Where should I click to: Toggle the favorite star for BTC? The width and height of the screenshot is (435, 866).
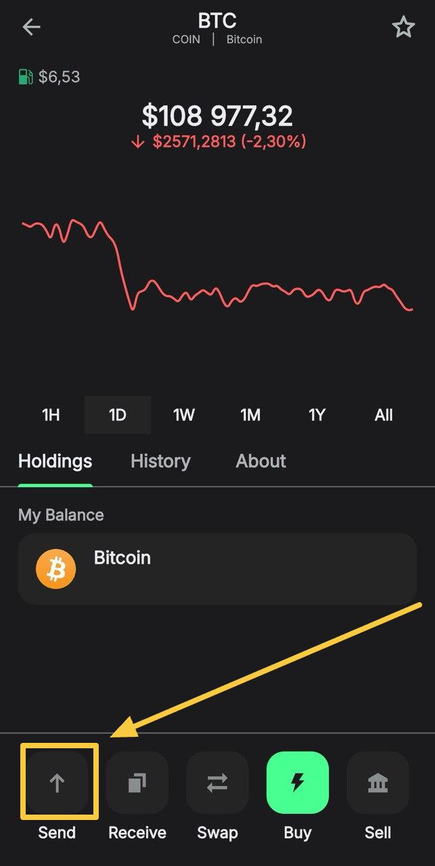[403, 27]
